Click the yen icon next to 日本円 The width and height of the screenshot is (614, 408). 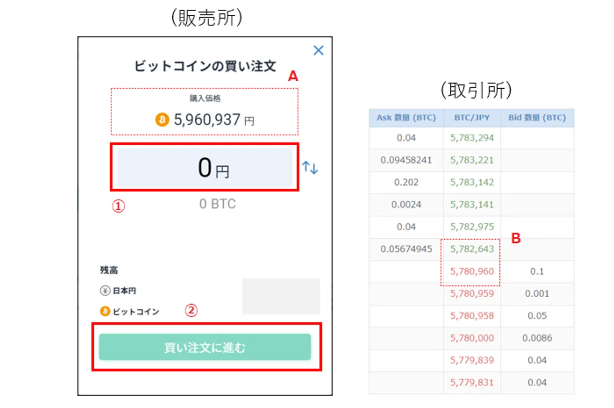coord(105,291)
